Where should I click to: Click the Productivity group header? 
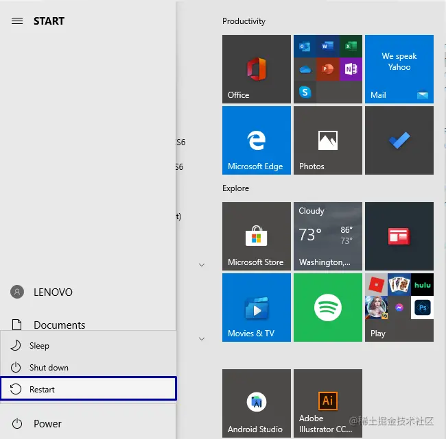pos(244,21)
